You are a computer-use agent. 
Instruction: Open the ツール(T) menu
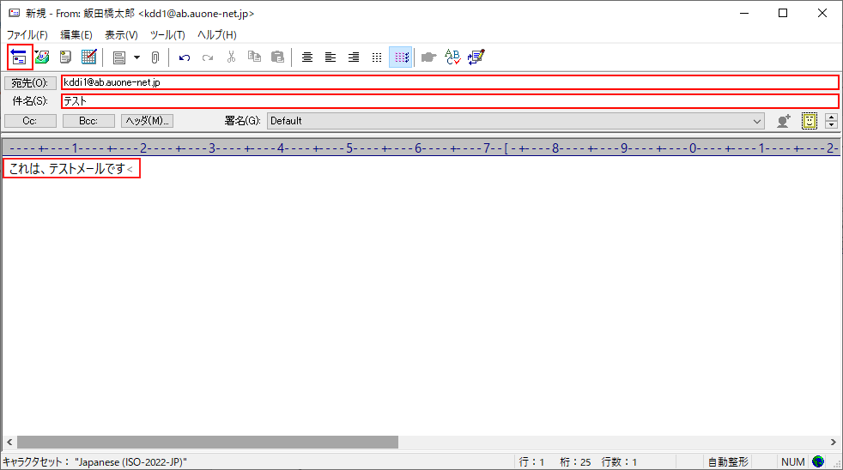point(167,35)
